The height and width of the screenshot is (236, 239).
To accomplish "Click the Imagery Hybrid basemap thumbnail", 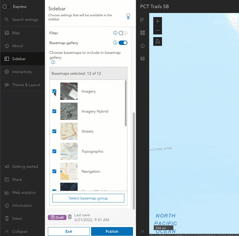I will pos(69,111).
